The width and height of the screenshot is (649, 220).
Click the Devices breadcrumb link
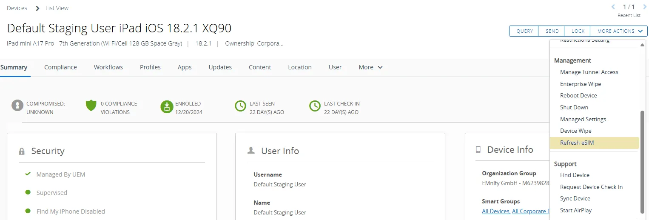(x=17, y=8)
